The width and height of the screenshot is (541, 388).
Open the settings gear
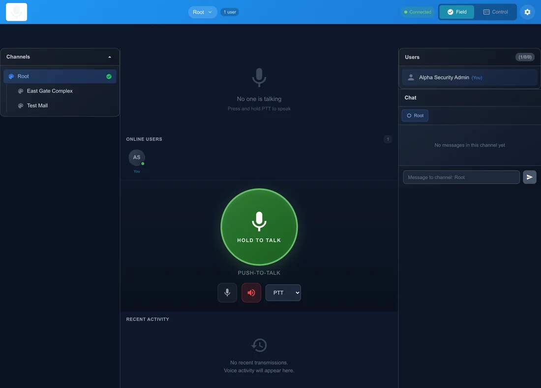(x=527, y=12)
